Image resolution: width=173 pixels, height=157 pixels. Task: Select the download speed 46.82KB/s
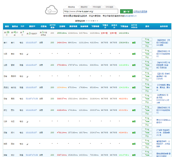click(123, 99)
